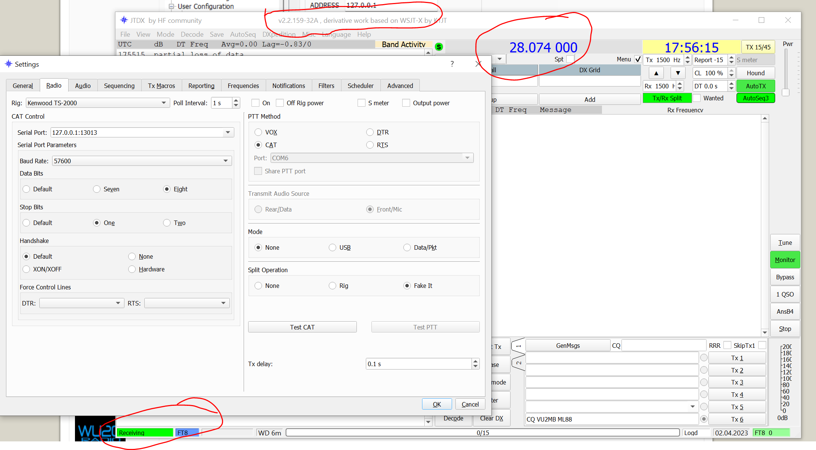The height and width of the screenshot is (450, 816).
Task: Click the FT8 mode status label
Action: click(187, 433)
